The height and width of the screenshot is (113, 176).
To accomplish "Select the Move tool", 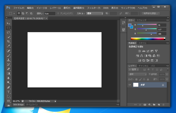I will pyautogui.click(x=9, y=23).
